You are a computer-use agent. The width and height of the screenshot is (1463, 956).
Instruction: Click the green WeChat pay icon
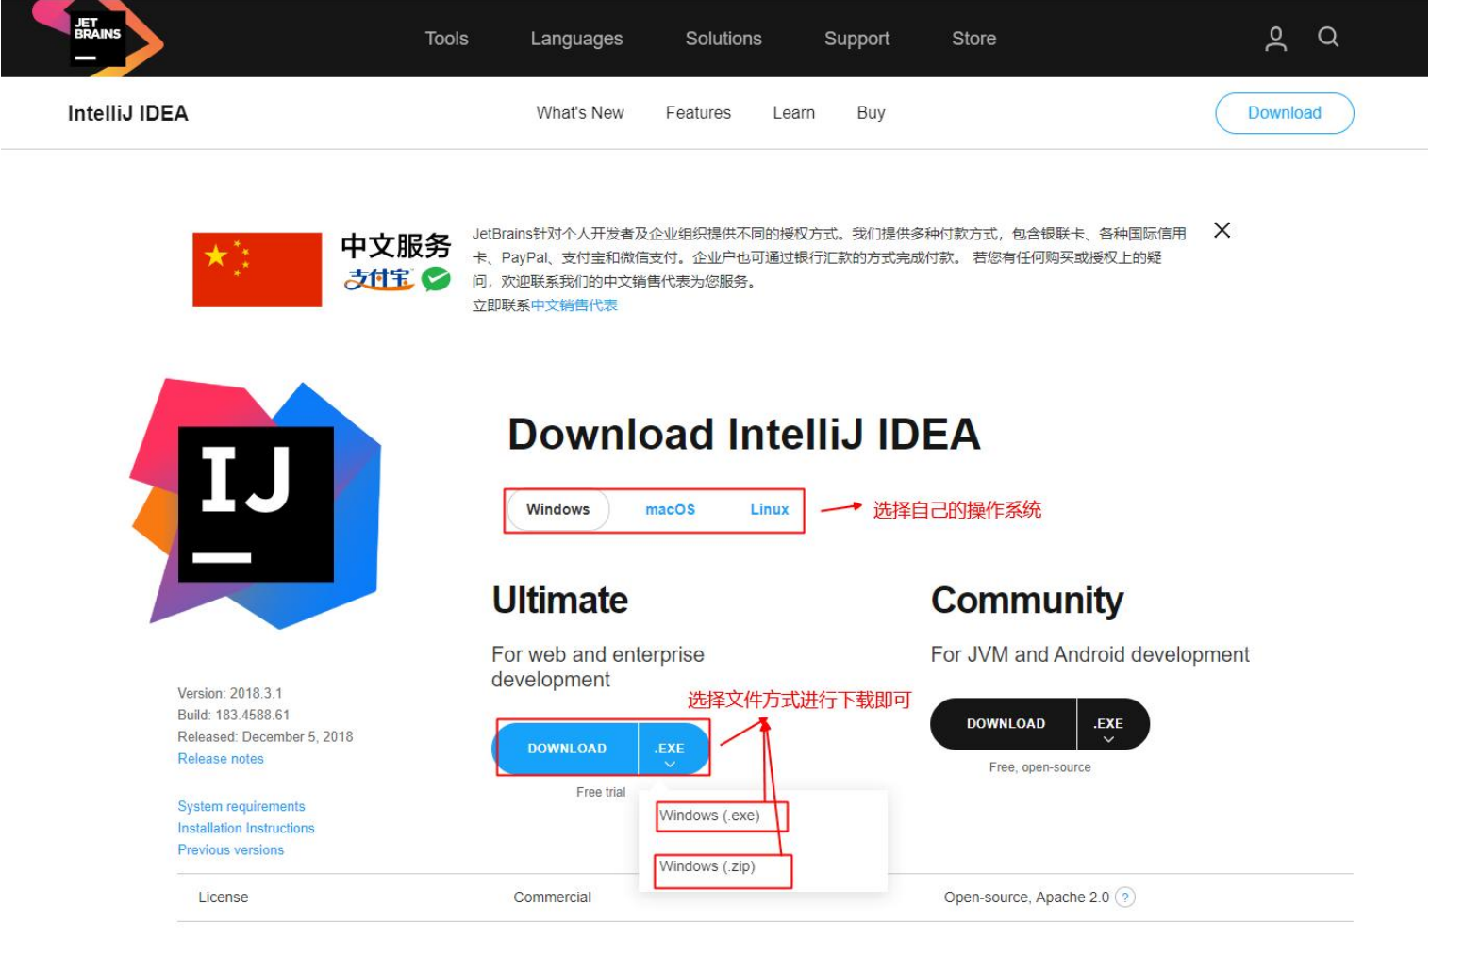[435, 279]
